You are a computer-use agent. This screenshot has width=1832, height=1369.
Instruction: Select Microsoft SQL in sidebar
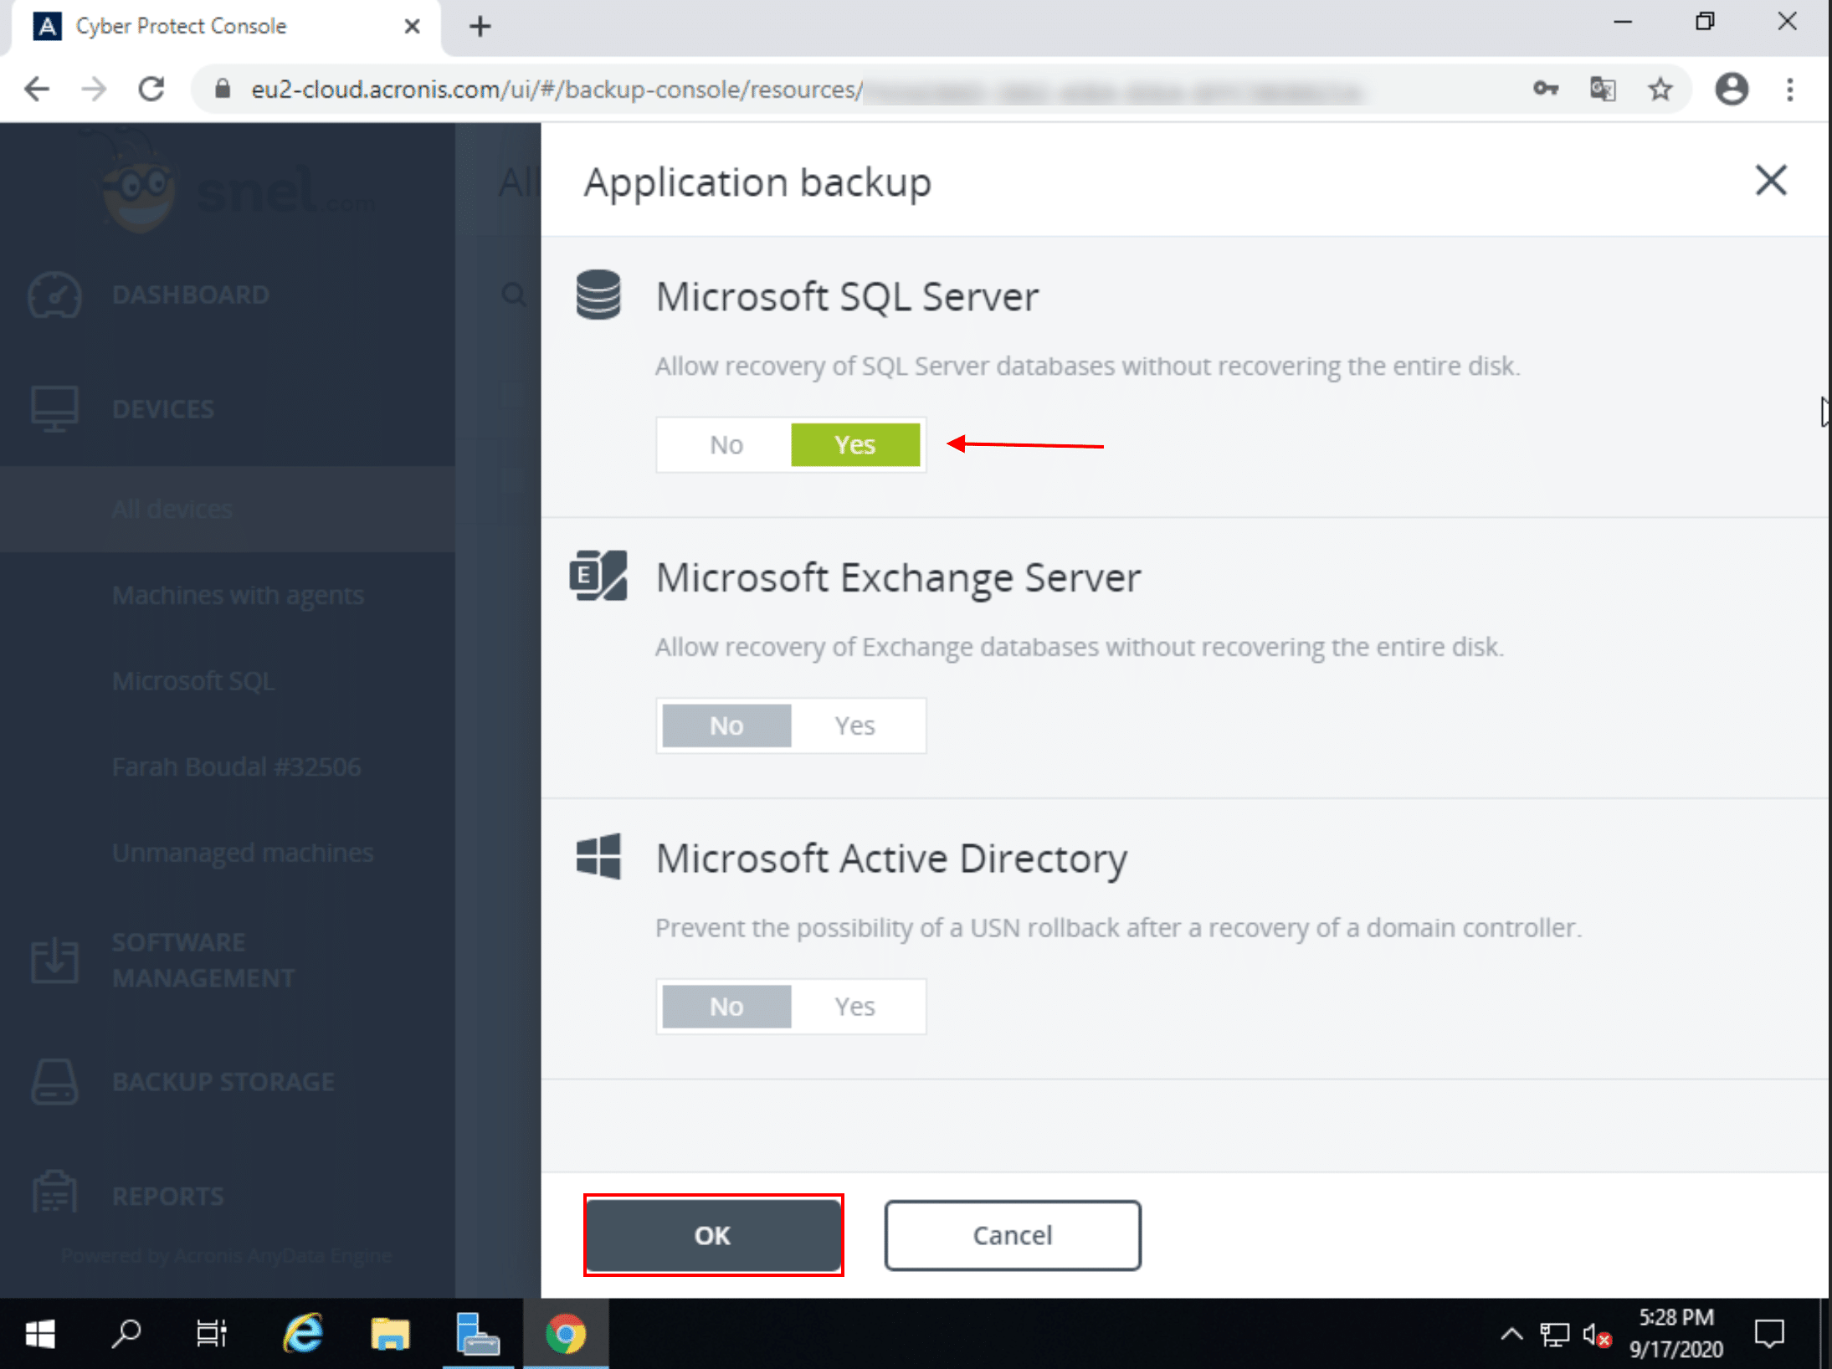pos(193,681)
